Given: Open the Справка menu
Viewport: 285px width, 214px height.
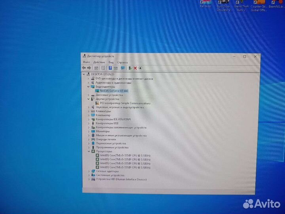Looking at the screenshot, I should click(122, 63).
